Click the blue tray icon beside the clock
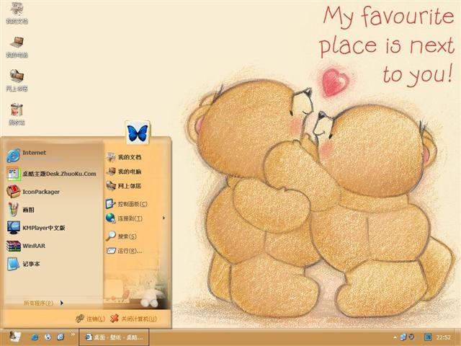Viewport: 461px width, 346px height. click(x=428, y=337)
